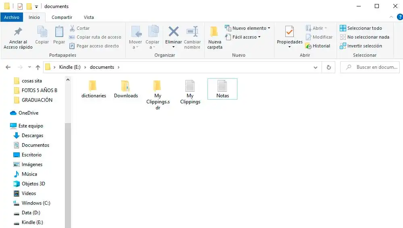Cut selection with Cortar
Image resolution: width=403 pixels, height=228 pixels.
coord(79,28)
